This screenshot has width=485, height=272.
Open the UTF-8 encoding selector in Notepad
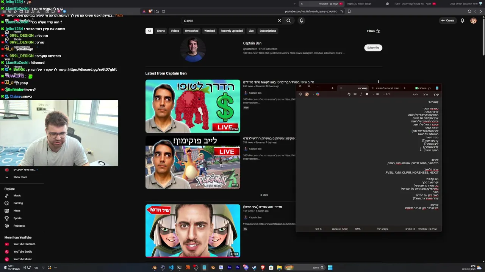[x=318, y=229]
